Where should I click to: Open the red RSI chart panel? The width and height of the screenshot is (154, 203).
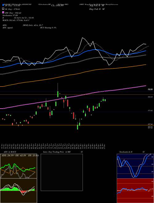135,191
